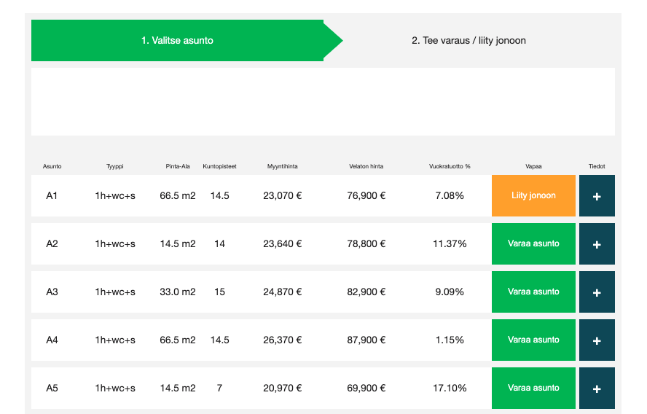The image size is (647, 414).
Task: Click the Pinta-Ala column header
Action: pyautogui.click(x=178, y=166)
